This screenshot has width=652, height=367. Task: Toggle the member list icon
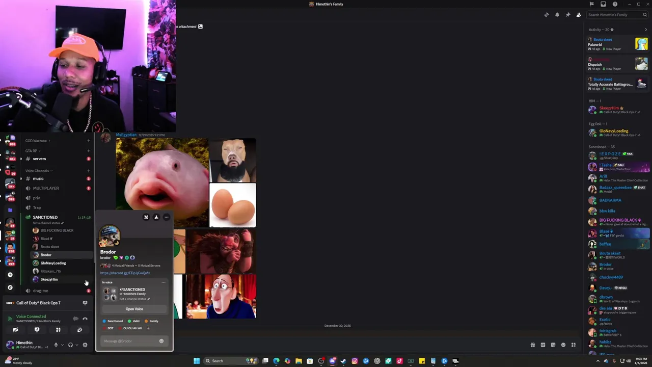(x=579, y=15)
